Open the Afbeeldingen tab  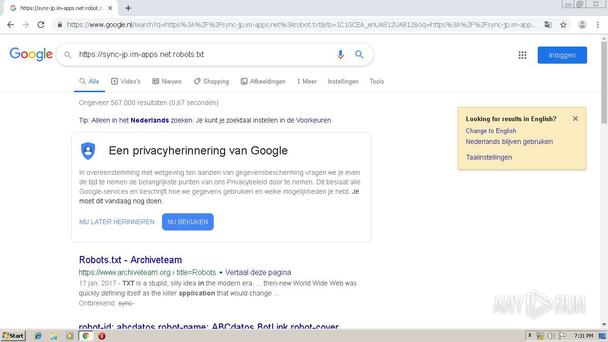(263, 81)
